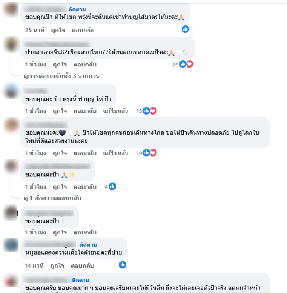Open the 4 likes reaction icon
This screenshot has height=293, width=287.
click(112, 186)
